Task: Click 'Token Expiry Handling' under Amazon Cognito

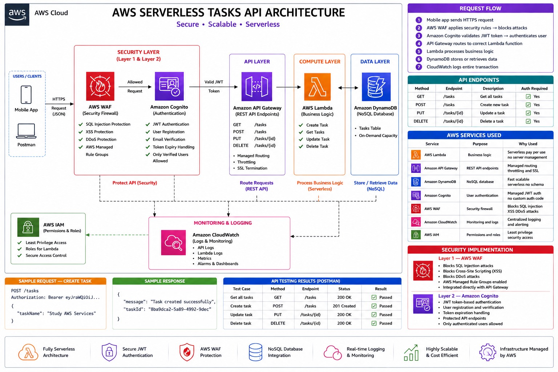Action: [x=174, y=147]
